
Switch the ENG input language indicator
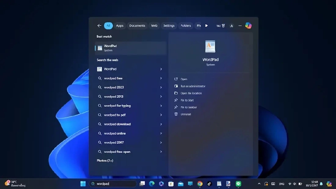pos(281,184)
